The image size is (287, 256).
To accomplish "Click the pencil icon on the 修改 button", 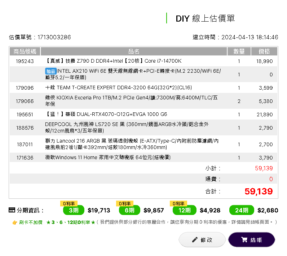I will coord(195,240).
